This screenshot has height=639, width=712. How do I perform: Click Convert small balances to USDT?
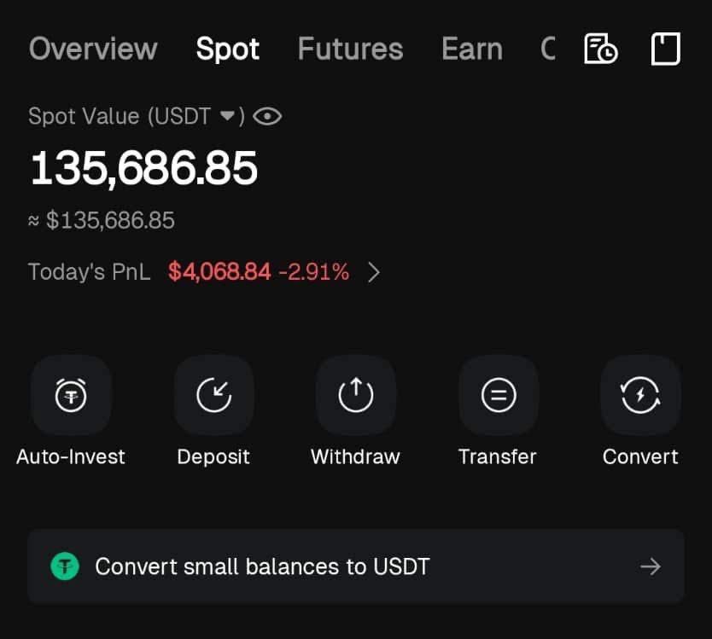(262, 566)
